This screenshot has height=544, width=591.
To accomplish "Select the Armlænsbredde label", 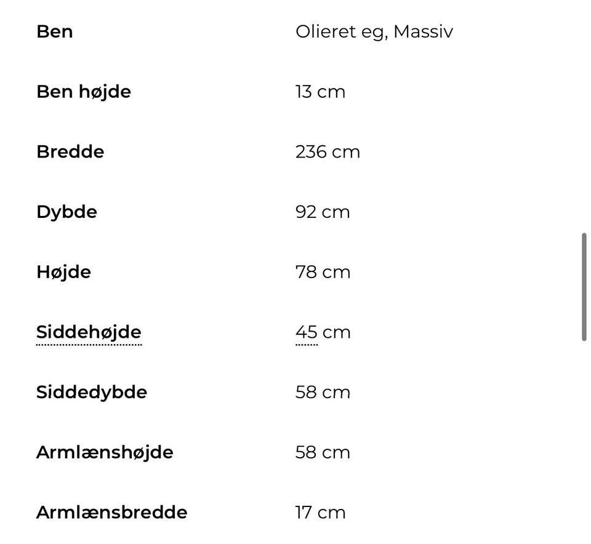I will click(111, 513).
